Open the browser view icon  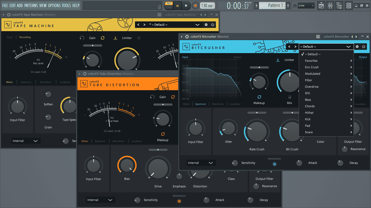click(339, 5)
